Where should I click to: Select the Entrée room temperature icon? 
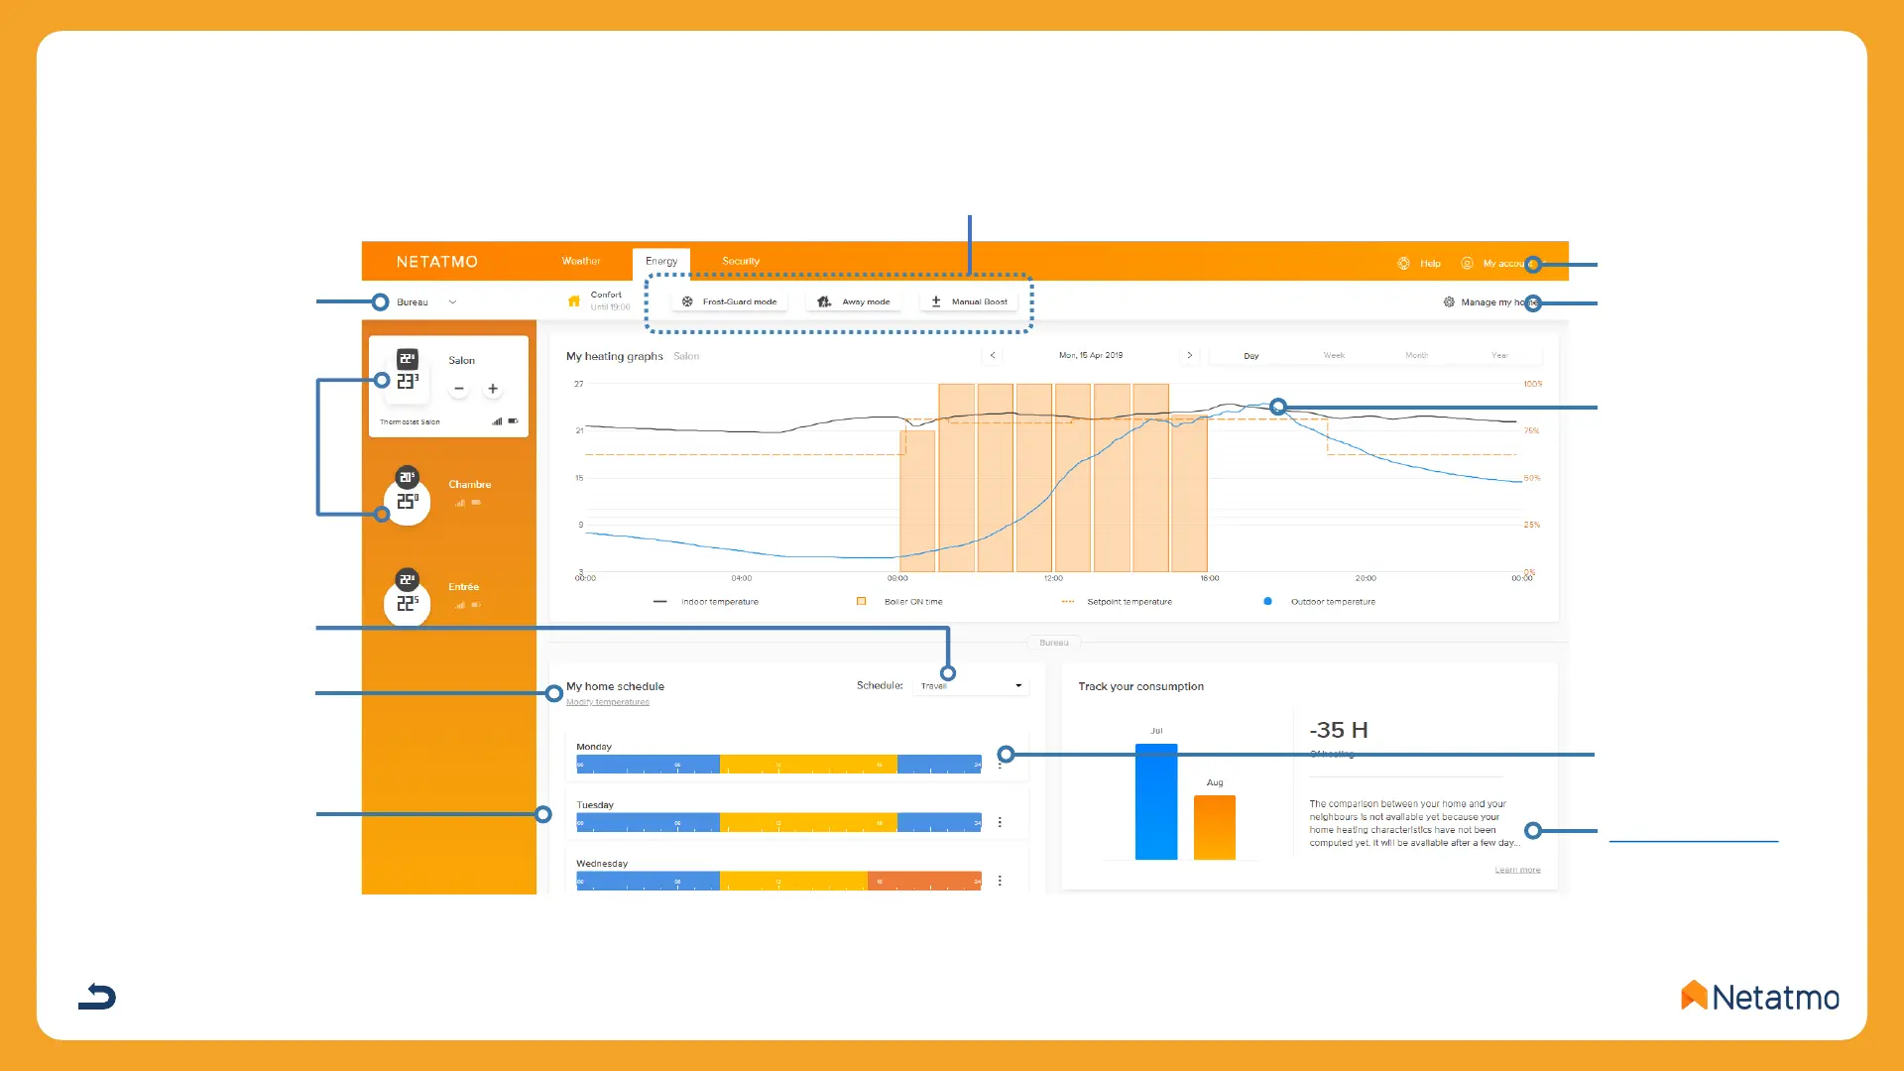coord(408,595)
